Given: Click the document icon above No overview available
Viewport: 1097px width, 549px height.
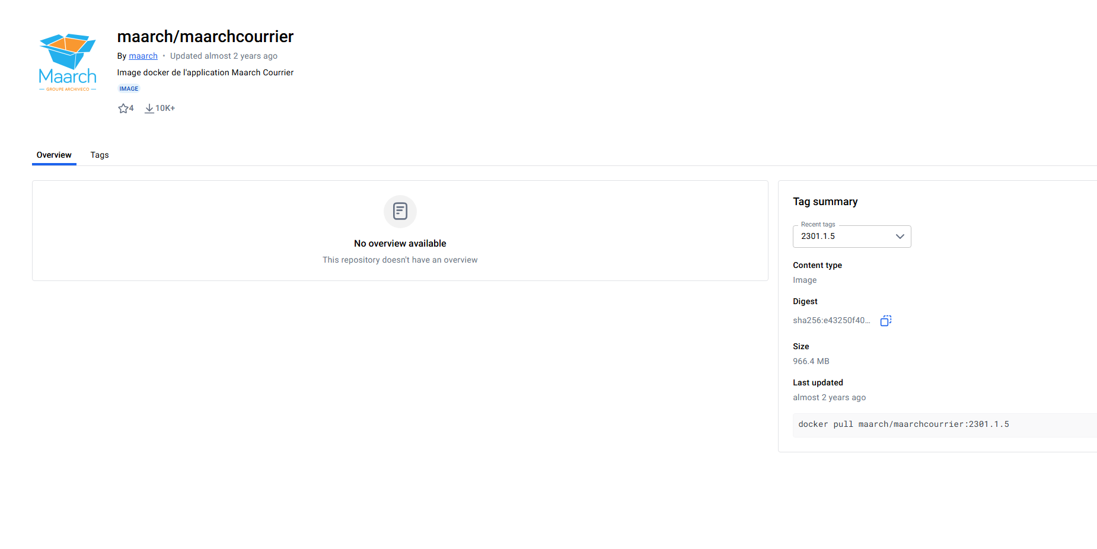Looking at the screenshot, I should tap(400, 211).
